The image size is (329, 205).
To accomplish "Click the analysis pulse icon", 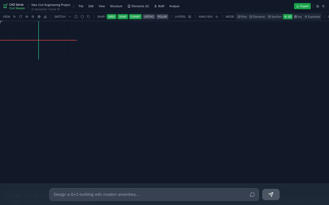I will click(217, 17).
